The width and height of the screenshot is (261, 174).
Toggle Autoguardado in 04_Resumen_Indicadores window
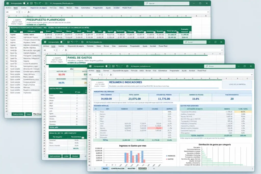point(108,66)
